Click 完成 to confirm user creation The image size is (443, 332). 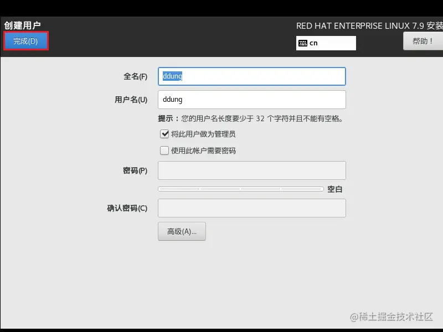tap(25, 41)
